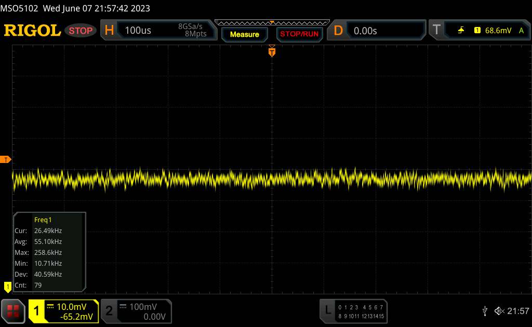
Task: Open the Measure menu
Action: click(244, 34)
